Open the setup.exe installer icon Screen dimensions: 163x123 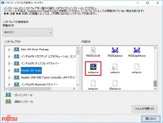(x=93, y=67)
